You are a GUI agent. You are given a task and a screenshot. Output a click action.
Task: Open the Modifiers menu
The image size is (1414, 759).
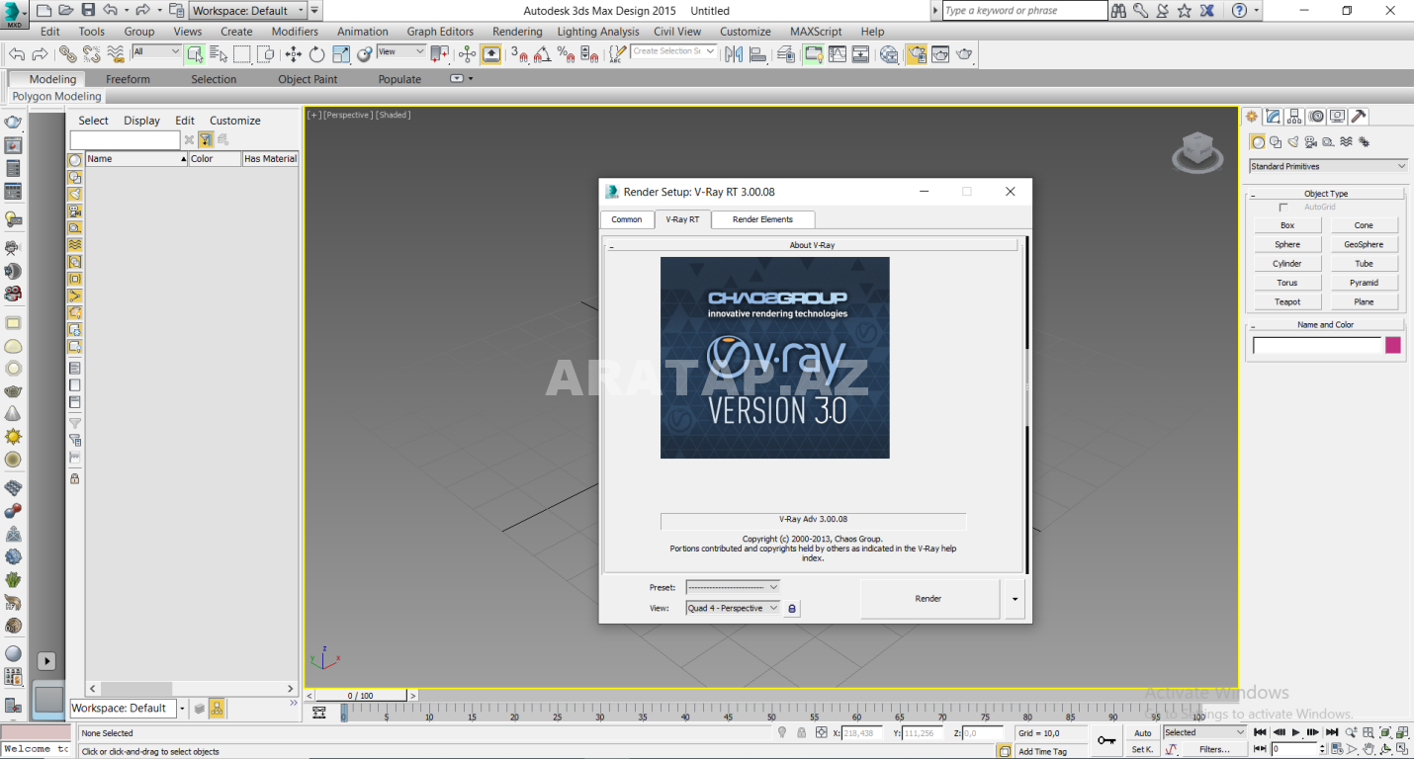pyautogui.click(x=295, y=32)
